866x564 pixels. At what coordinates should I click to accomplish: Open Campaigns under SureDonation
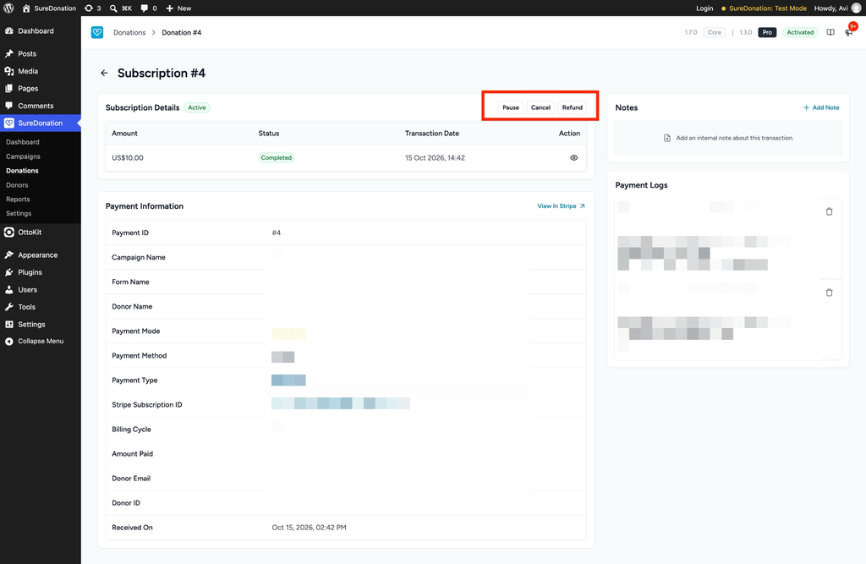23,156
